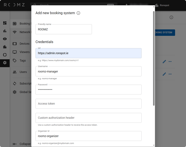Click the Ronspot building icon in header
The height and width of the screenshot is (147, 186).
[x=157, y=5]
